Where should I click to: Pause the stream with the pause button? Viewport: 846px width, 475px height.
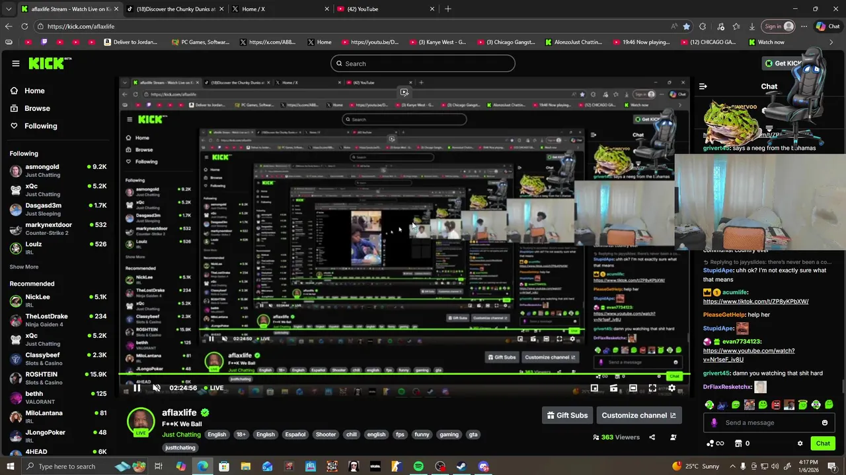(137, 388)
